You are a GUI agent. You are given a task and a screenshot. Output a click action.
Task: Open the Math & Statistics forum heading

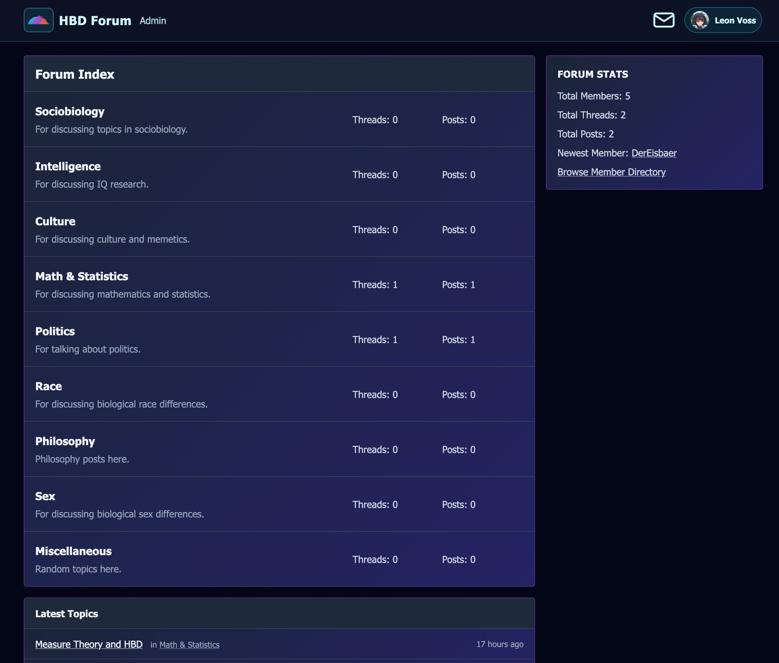[x=81, y=276]
